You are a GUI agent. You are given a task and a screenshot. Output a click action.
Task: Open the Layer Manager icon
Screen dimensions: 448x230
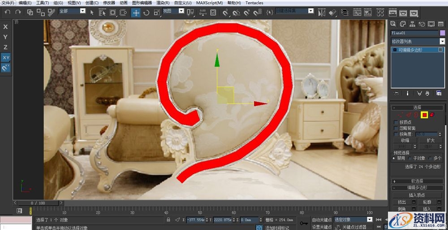[345, 13]
